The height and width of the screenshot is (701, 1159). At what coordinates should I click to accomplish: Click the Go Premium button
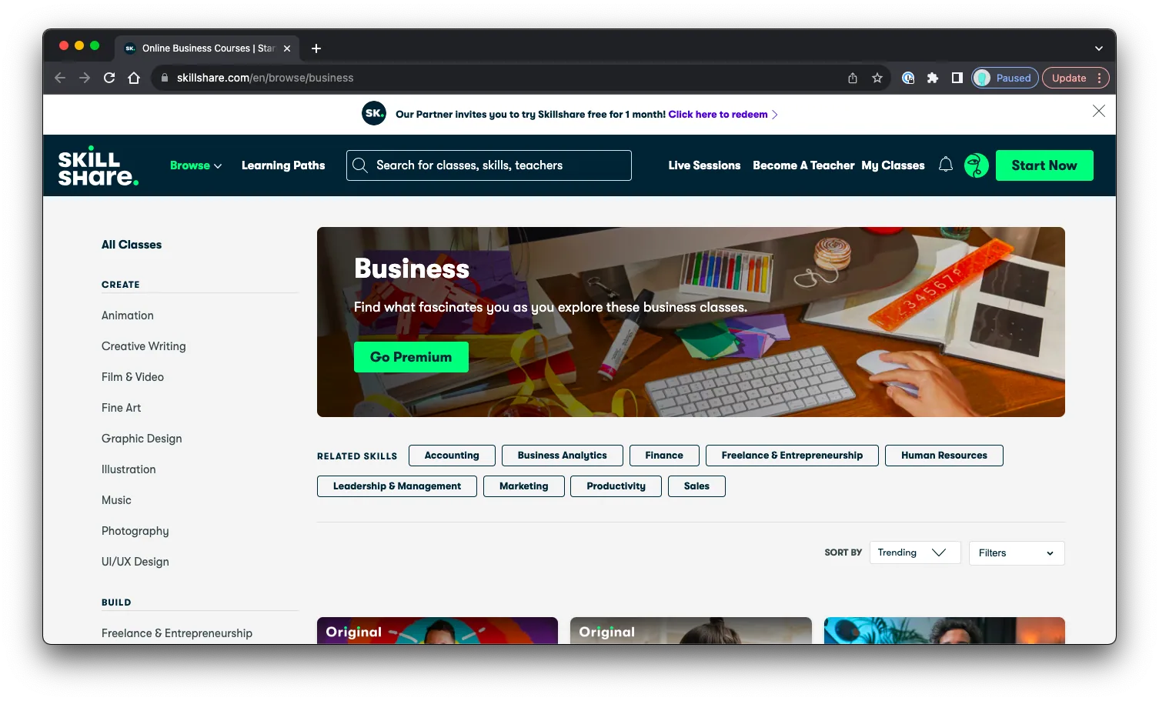pos(411,357)
